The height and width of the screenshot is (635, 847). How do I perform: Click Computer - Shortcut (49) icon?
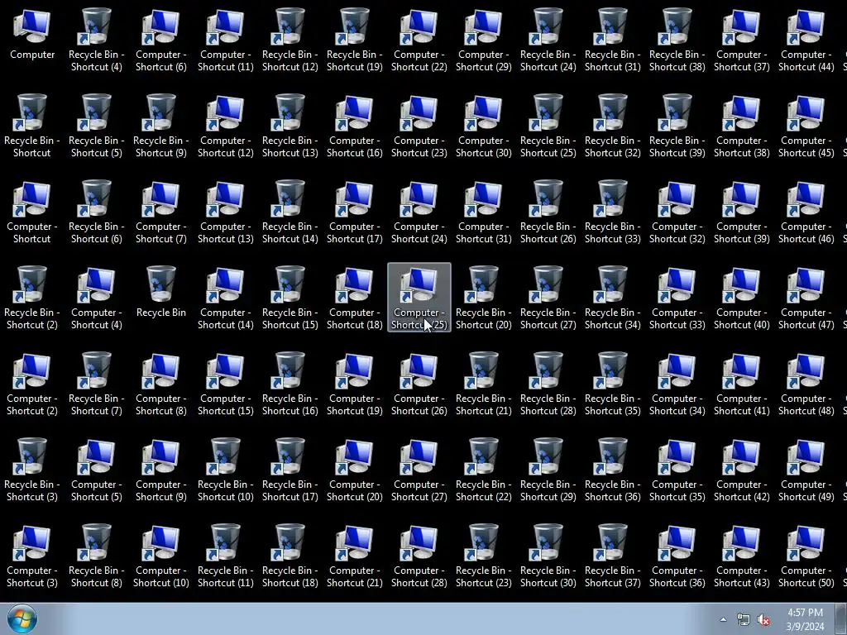(806, 470)
